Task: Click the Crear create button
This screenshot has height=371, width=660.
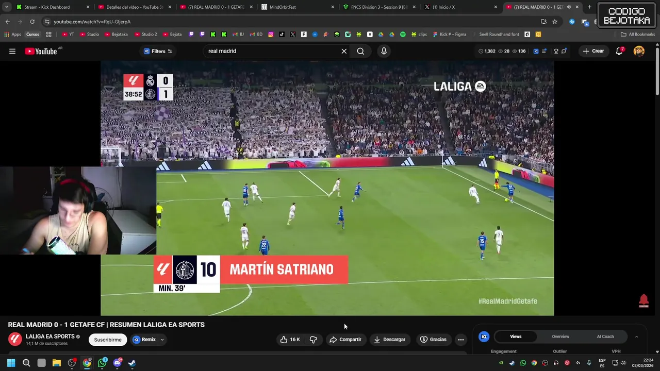Action: tap(593, 51)
